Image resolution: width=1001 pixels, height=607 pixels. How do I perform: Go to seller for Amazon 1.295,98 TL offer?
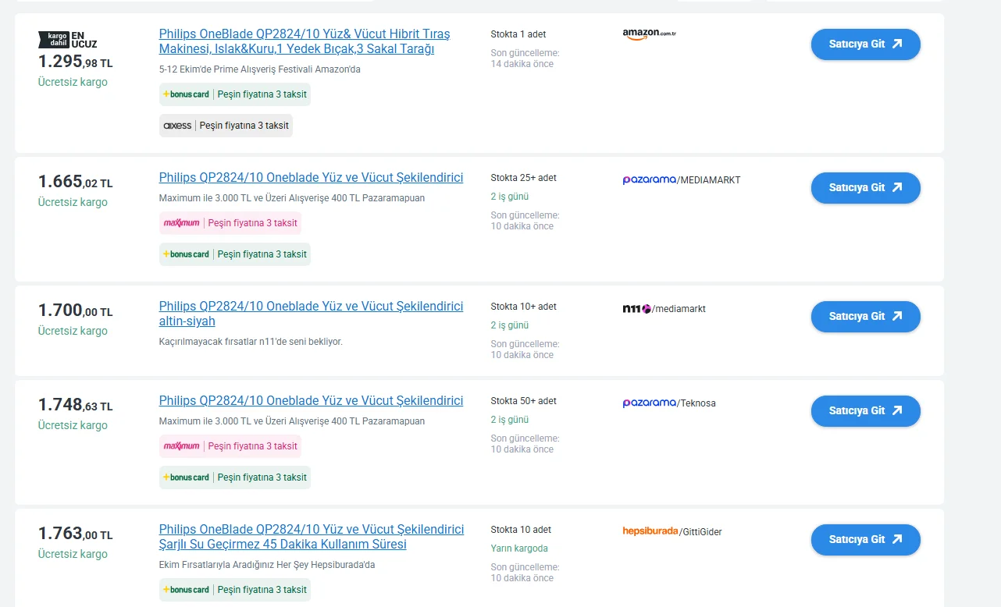point(865,44)
